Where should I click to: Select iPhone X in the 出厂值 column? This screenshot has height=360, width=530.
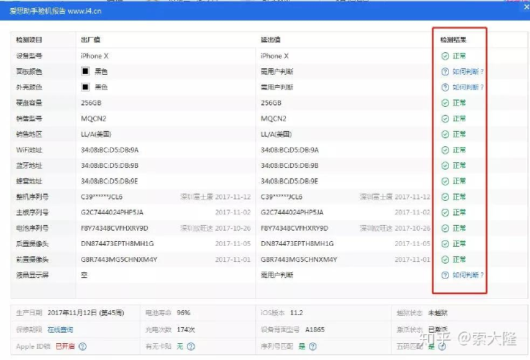coord(94,56)
